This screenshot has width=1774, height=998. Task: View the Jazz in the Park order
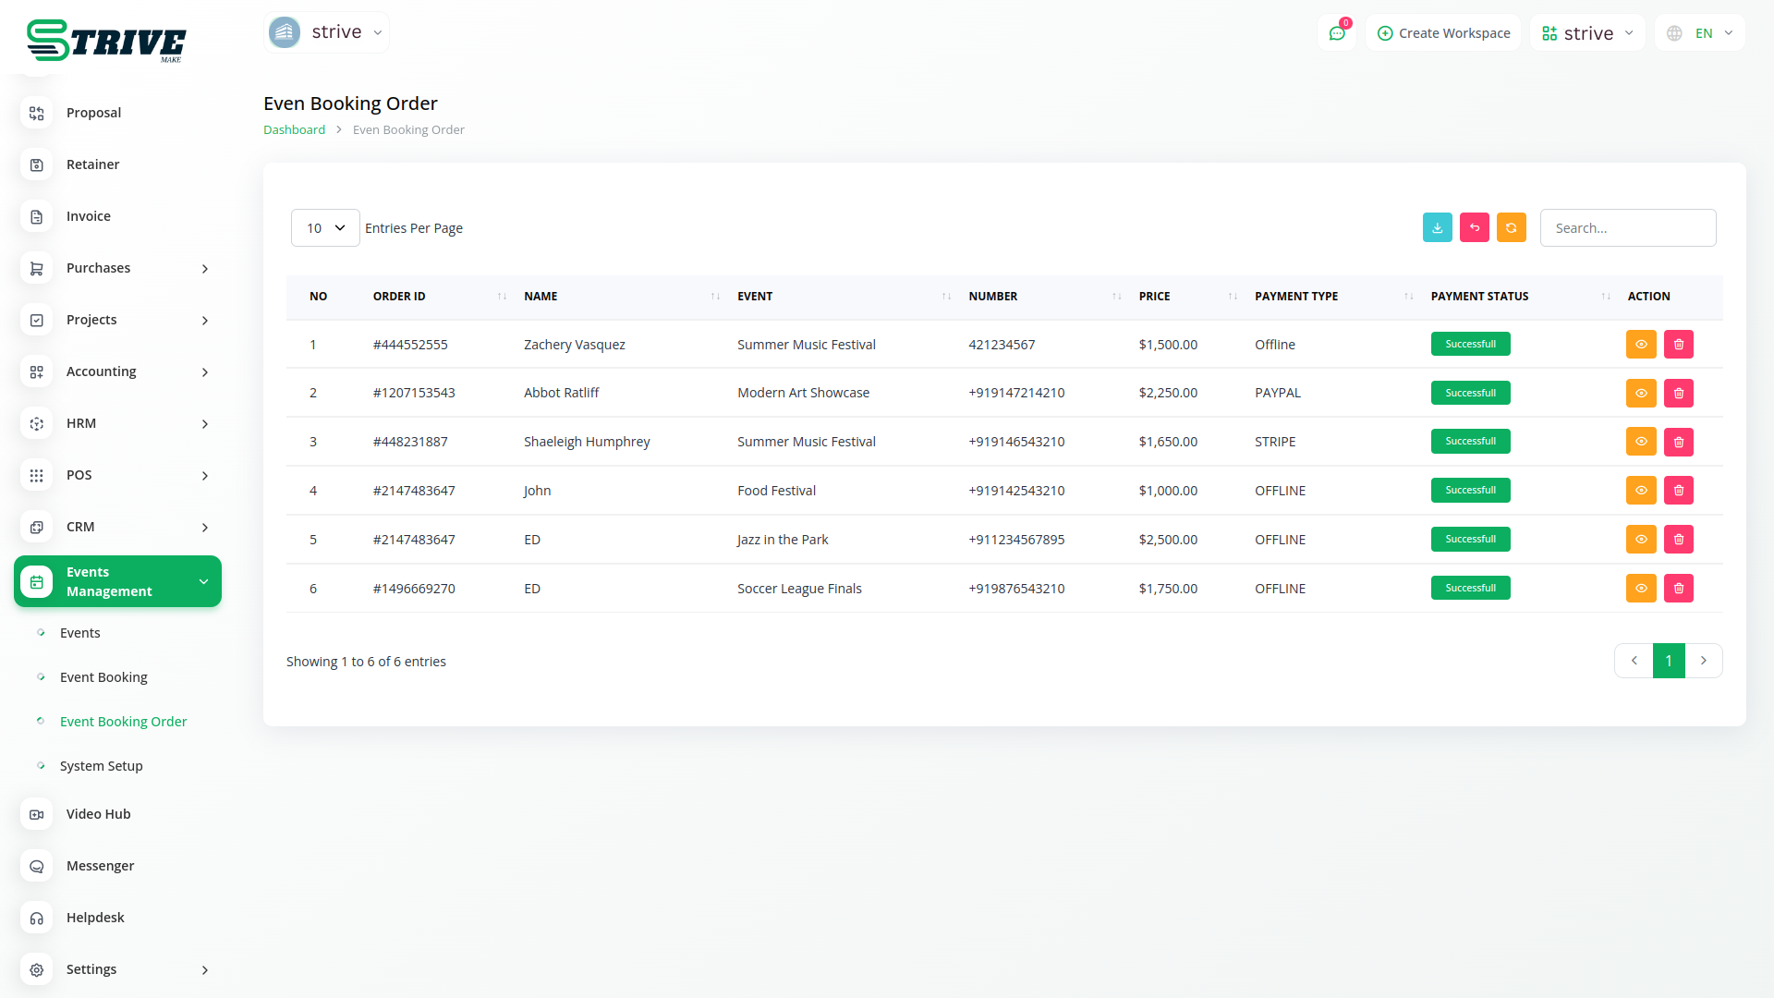1640,540
